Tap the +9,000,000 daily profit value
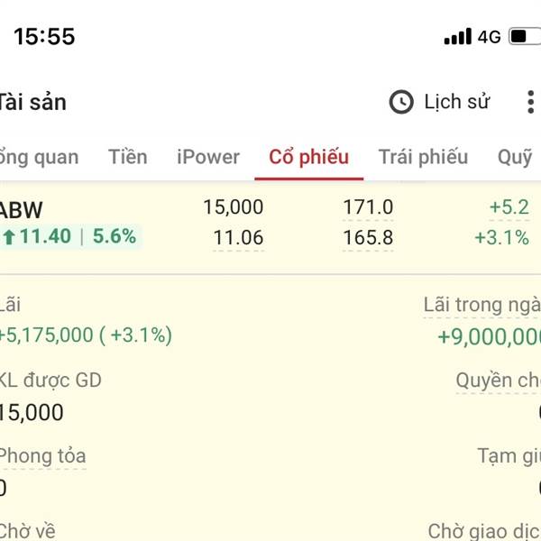Screen dimensions: 541x541 click(489, 337)
